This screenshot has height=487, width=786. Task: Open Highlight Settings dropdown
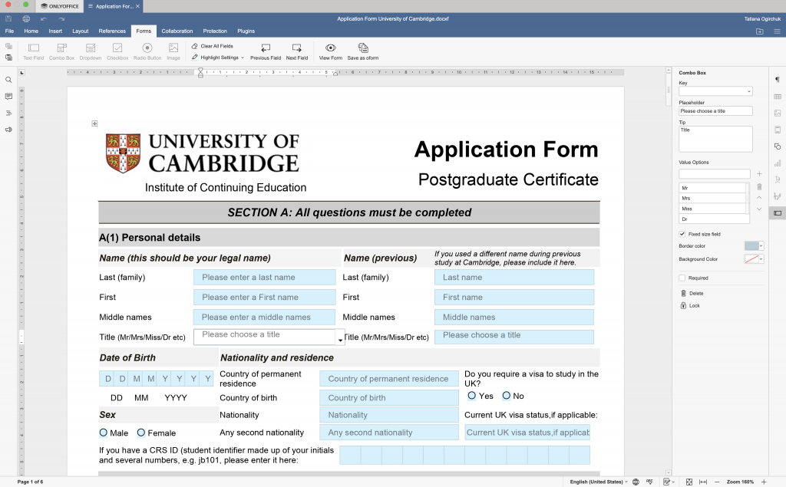pyautogui.click(x=218, y=58)
